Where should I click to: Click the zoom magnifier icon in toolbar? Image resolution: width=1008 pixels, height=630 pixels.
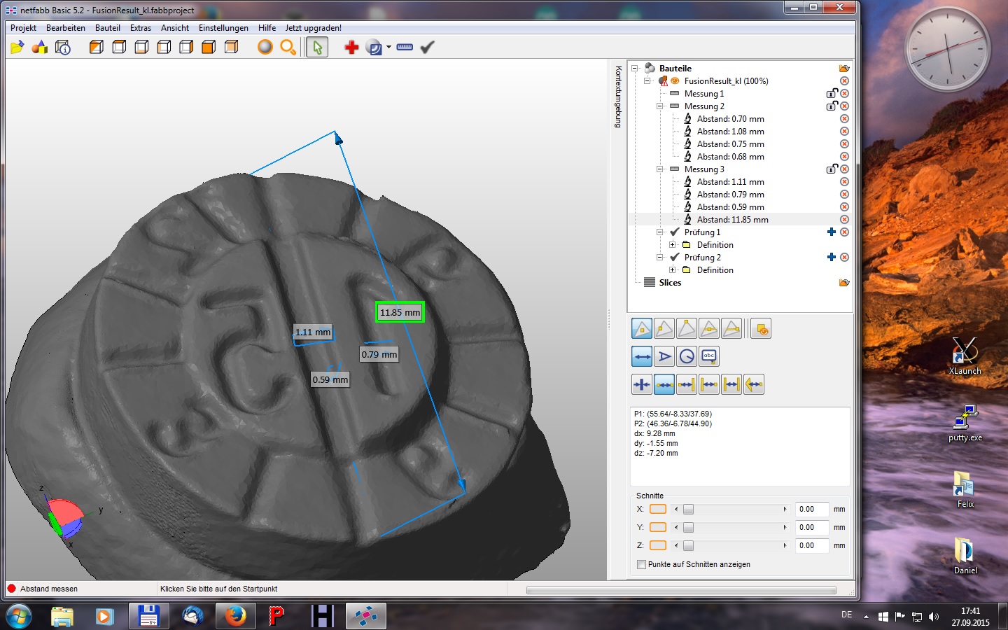[288, 47]
